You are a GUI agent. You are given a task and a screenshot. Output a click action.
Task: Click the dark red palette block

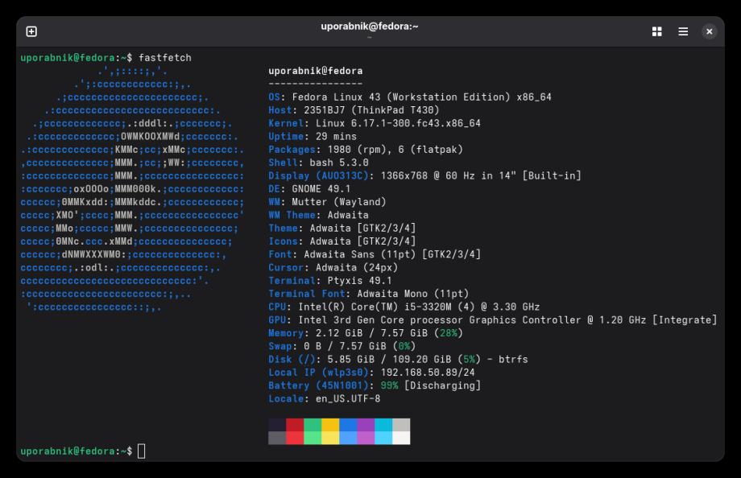(x=295, y=425)
